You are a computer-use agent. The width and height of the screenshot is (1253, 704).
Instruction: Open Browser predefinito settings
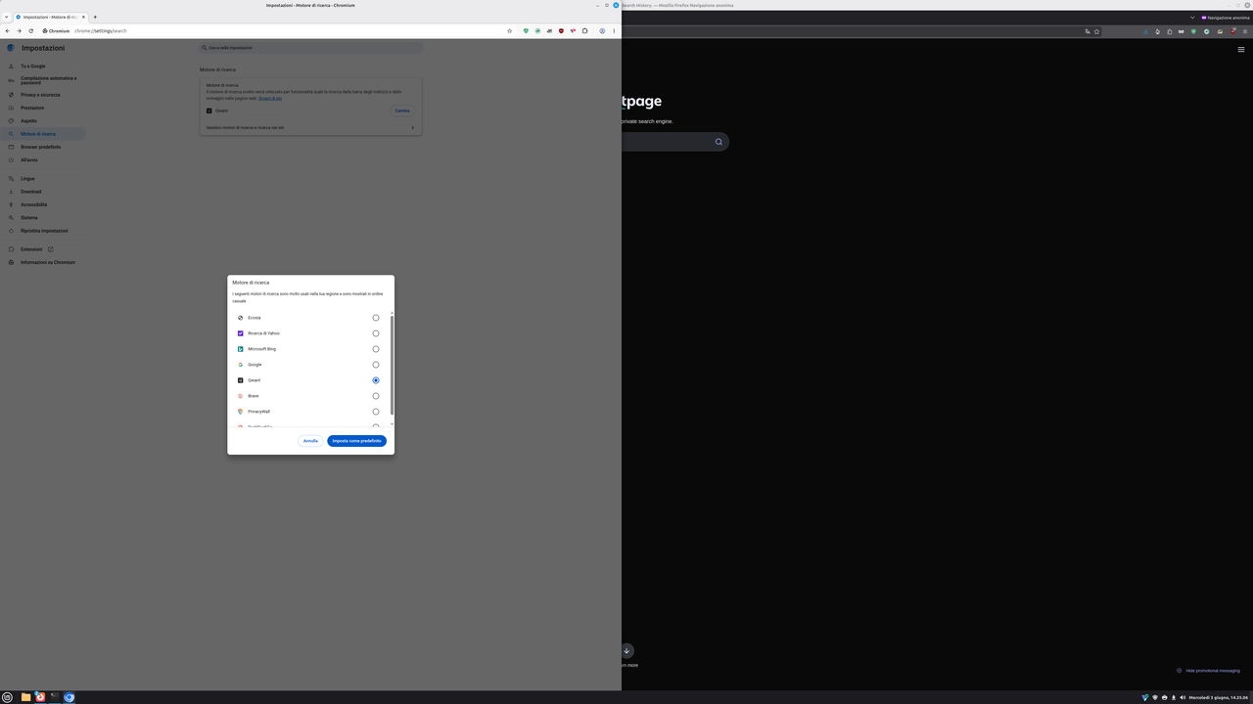tap(40, 147)
